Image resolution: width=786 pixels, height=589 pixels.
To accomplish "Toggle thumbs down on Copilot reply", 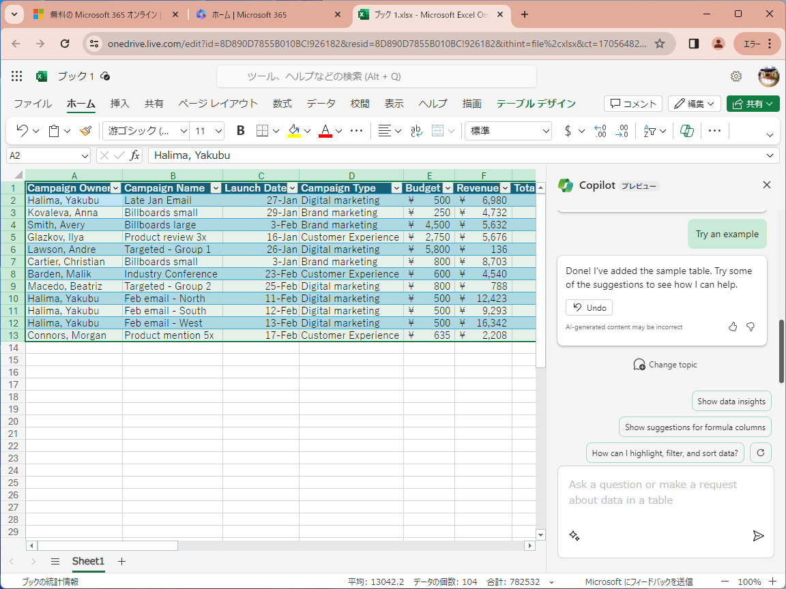I will point(751,327).
